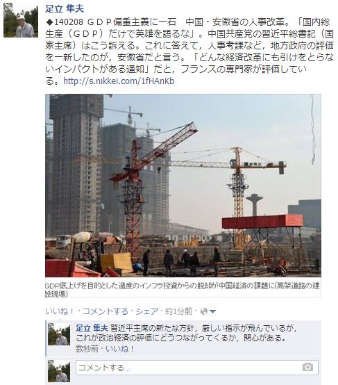Click the camera icon in comment box
The height and width of the screenshot is (385, 338).
coord(307,367)
